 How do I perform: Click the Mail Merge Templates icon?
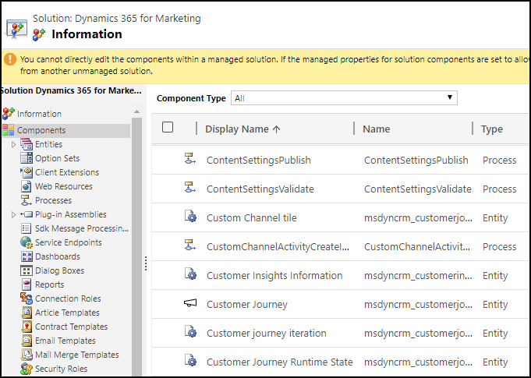(x=27, y=355)
